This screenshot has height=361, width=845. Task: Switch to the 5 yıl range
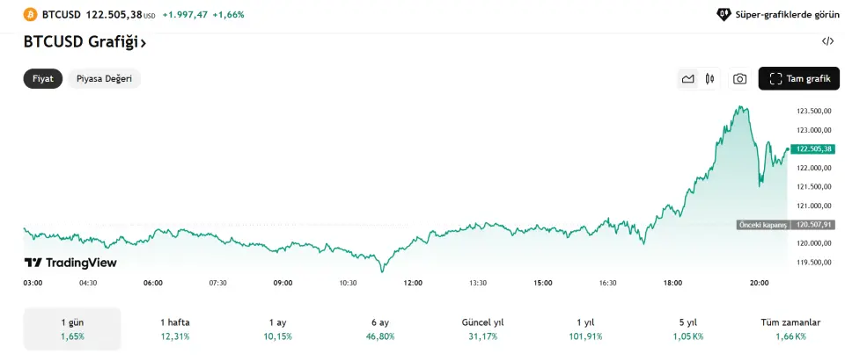click(688, 329)
